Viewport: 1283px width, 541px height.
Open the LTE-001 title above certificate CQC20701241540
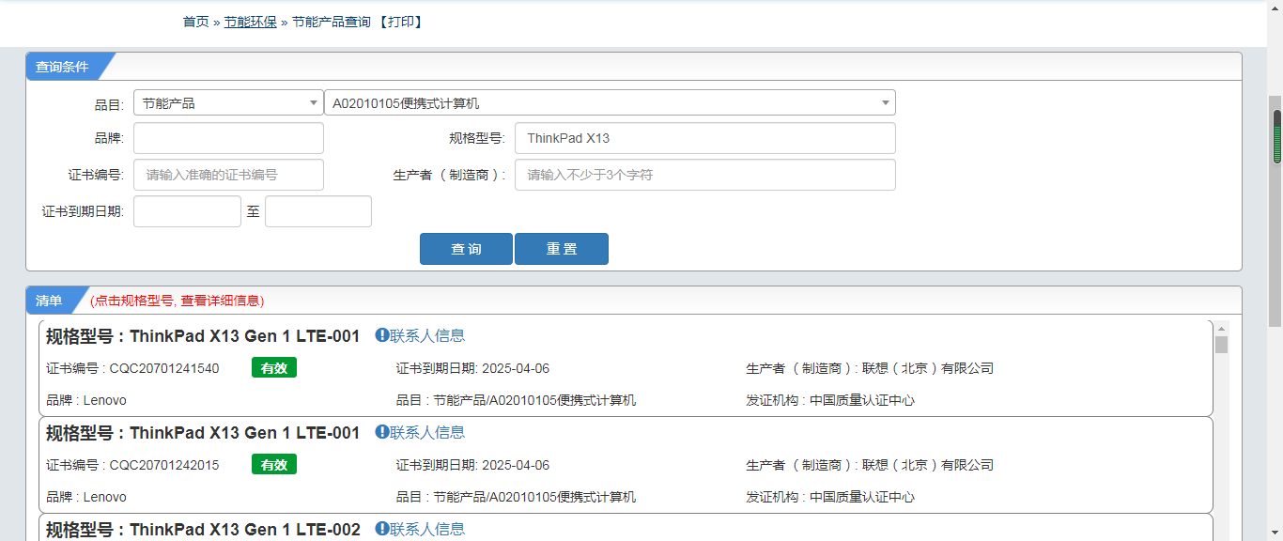coord(203,336)
